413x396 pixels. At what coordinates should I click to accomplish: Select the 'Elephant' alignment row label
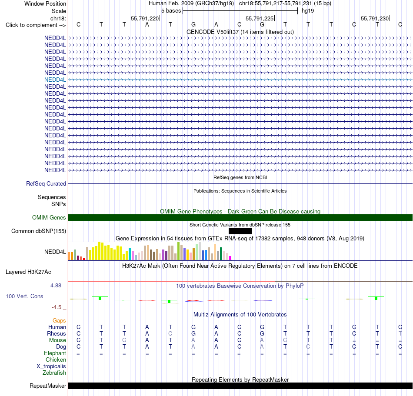pyautogui.click(x=55, y=353)
